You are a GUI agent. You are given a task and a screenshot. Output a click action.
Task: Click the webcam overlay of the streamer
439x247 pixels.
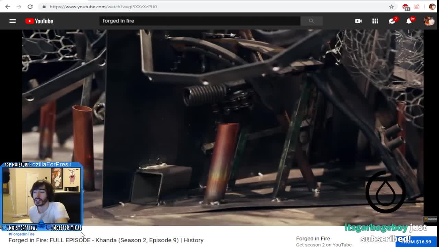click(x=42, y=196)
